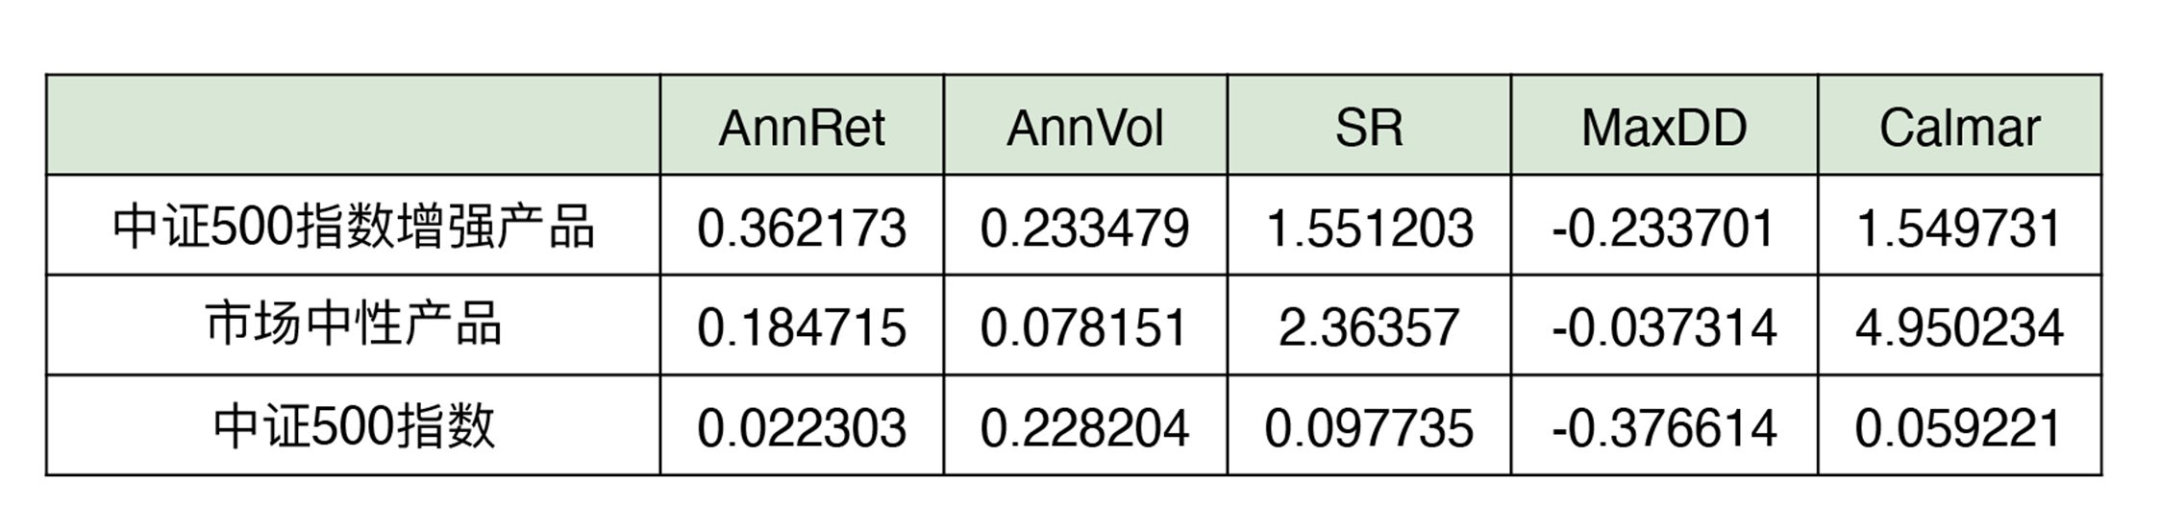Select the MaxDD column header
2161x530 pixels.
click(1664, 128)
